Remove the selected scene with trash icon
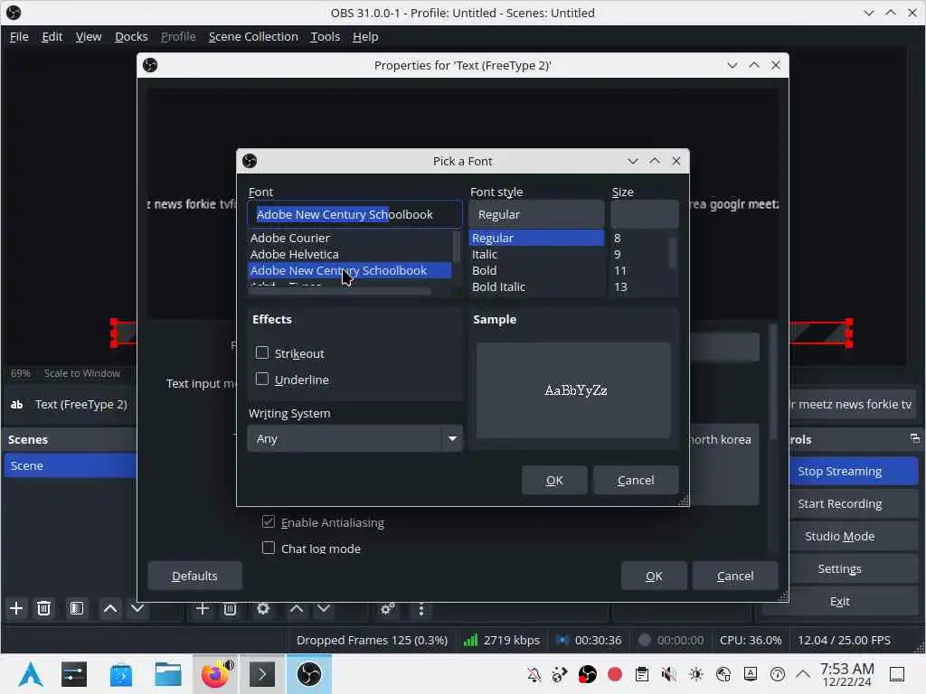Image resolution: width=926 pixels, height=694 pixels. 43,608
